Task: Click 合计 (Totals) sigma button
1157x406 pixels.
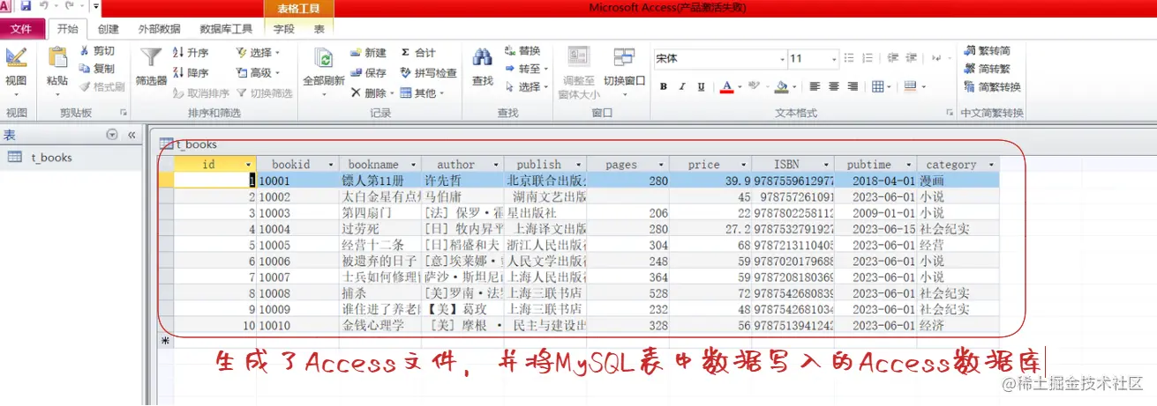Action: pos(418,53)
